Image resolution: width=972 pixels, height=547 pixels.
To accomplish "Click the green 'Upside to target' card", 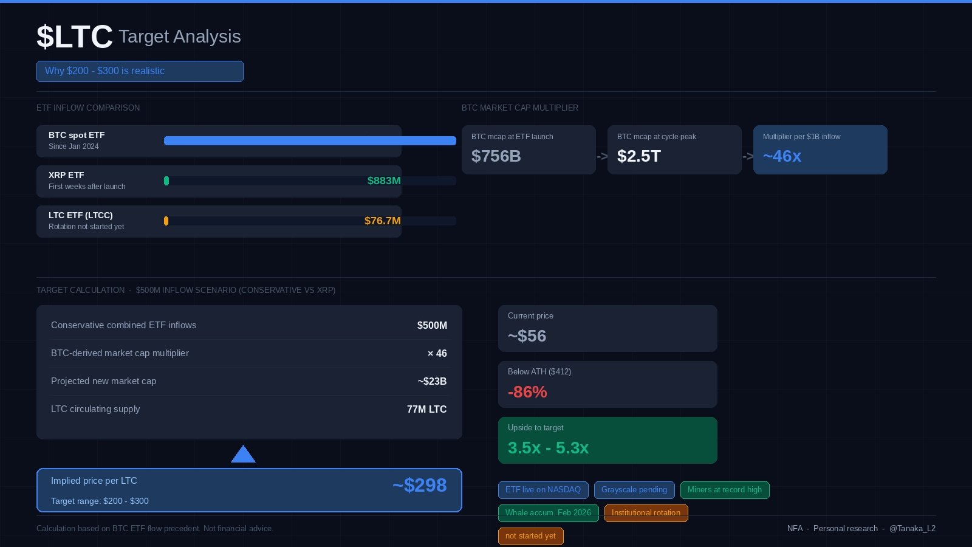I will pos(607,440).
